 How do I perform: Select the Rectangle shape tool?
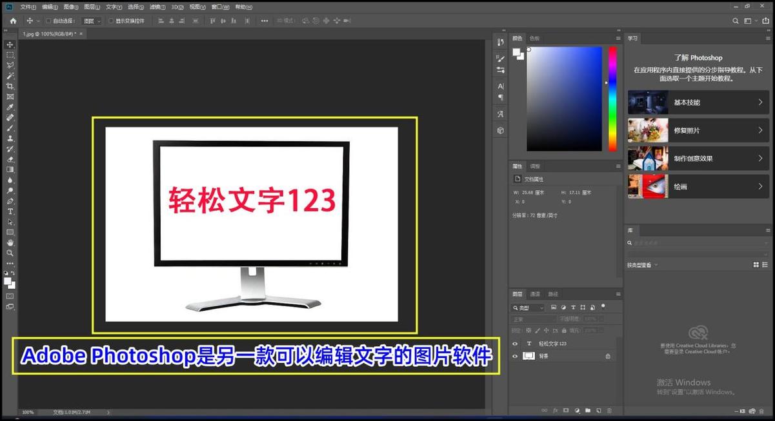coord(10,232)
